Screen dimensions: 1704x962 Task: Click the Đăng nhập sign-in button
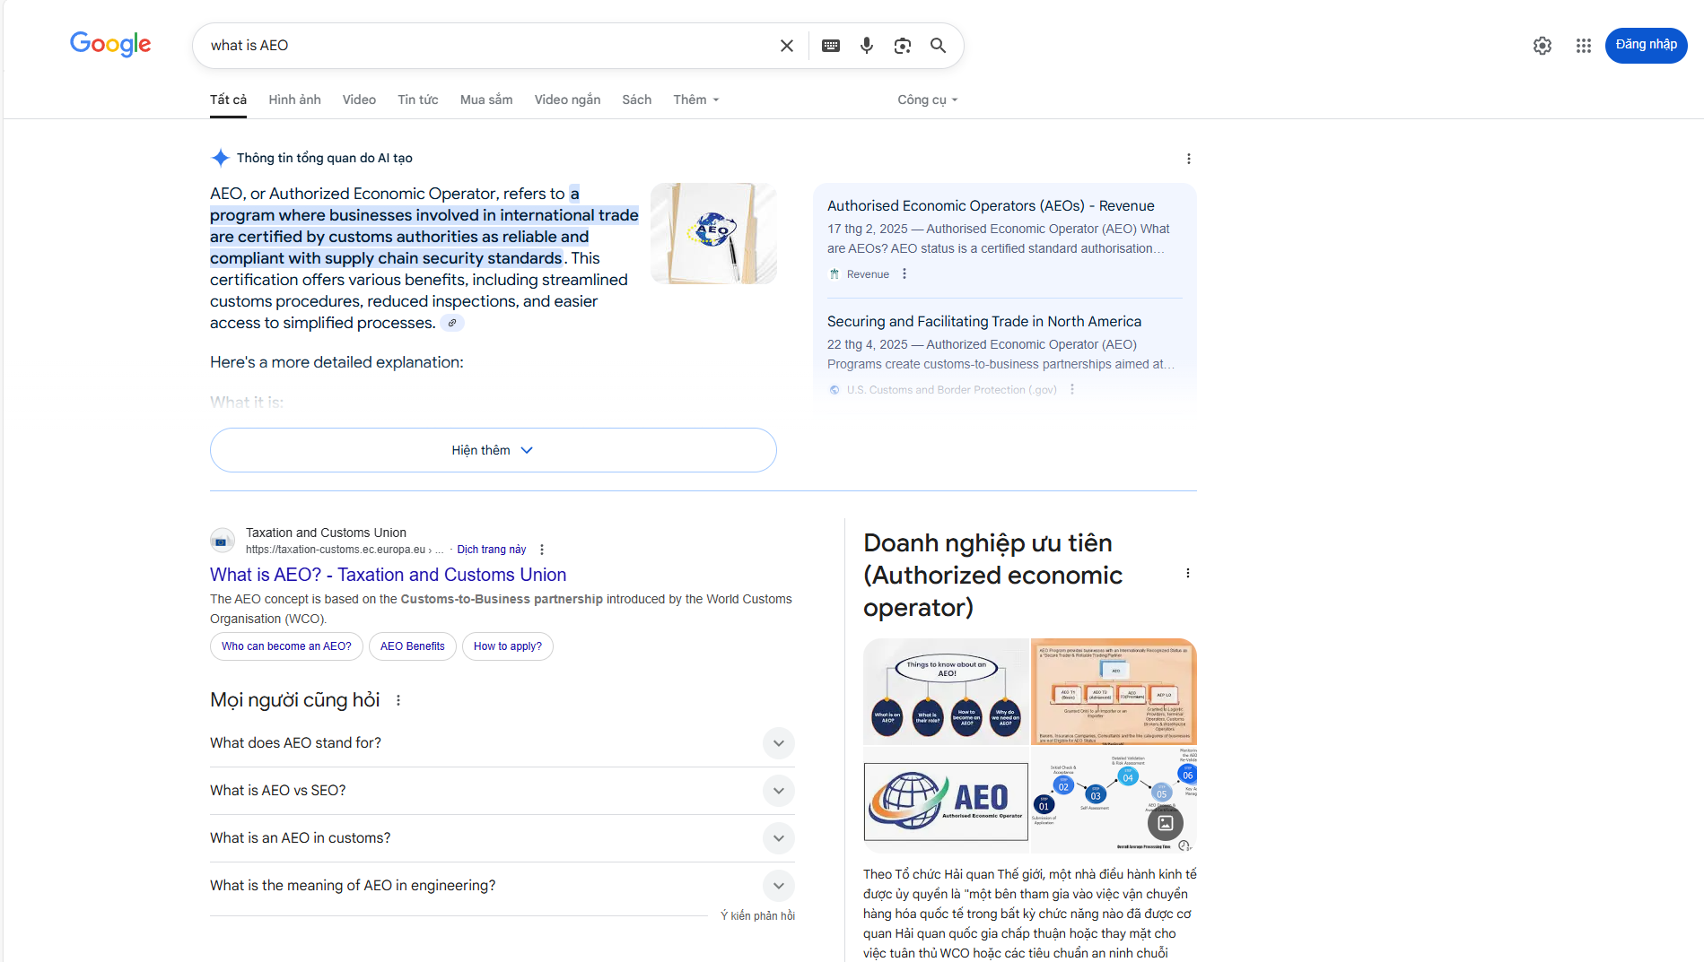click(x=1646, y=45)
